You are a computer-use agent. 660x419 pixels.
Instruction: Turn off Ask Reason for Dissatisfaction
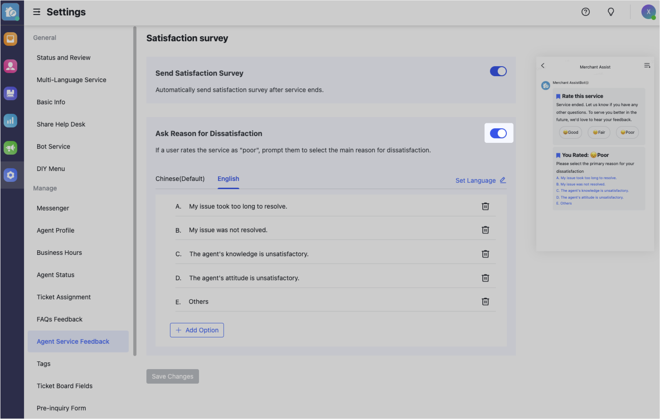499,133
